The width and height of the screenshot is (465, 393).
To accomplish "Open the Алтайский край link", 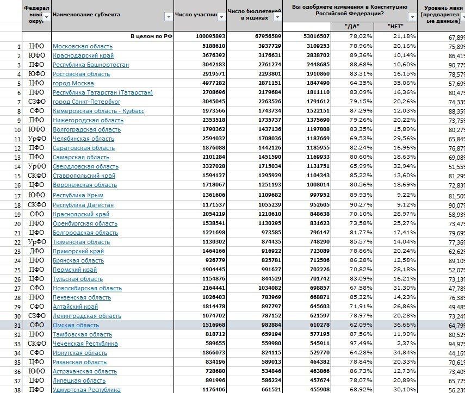I will tap(76, 307).
